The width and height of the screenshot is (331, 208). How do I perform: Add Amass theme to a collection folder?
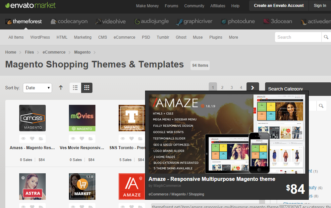click(x=41, y=139)
